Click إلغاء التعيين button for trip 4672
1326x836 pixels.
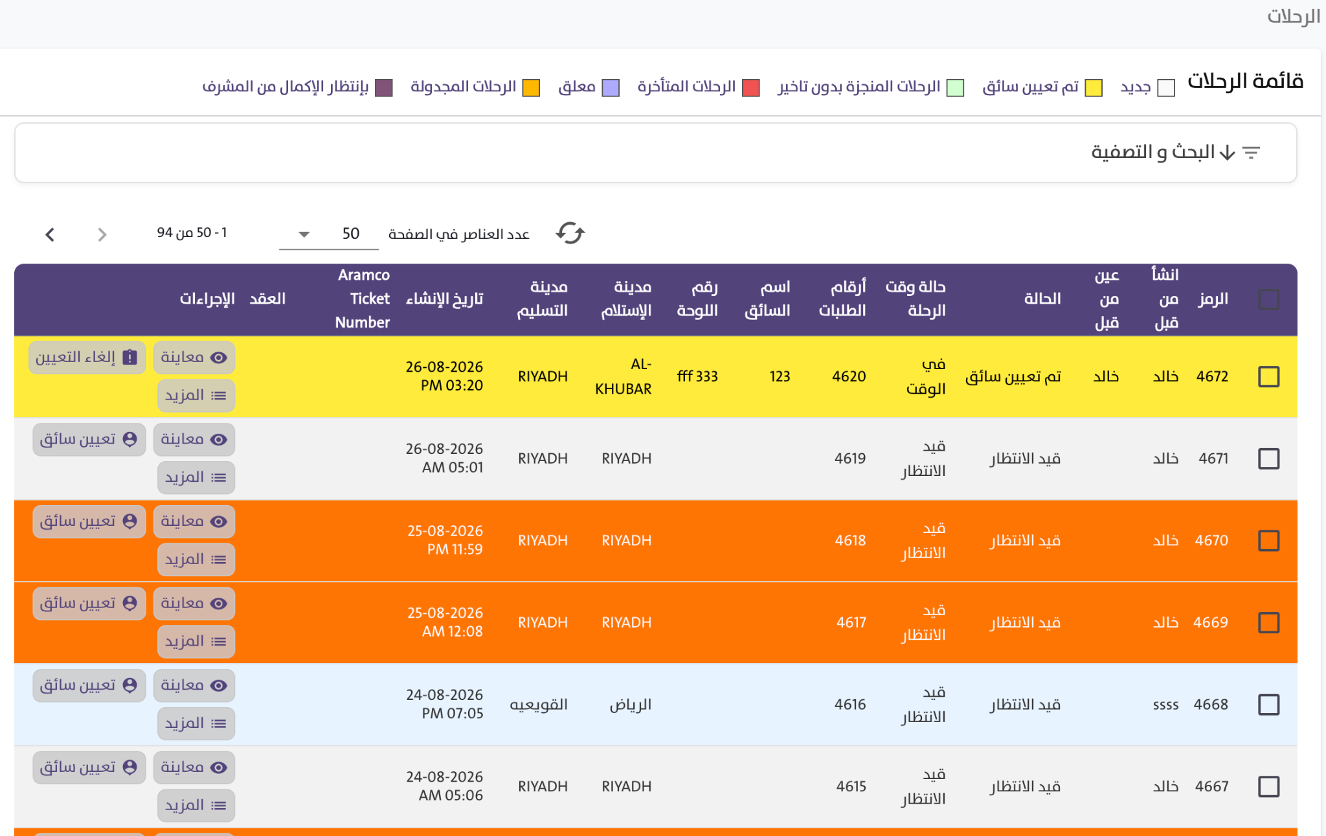[87, 357]
